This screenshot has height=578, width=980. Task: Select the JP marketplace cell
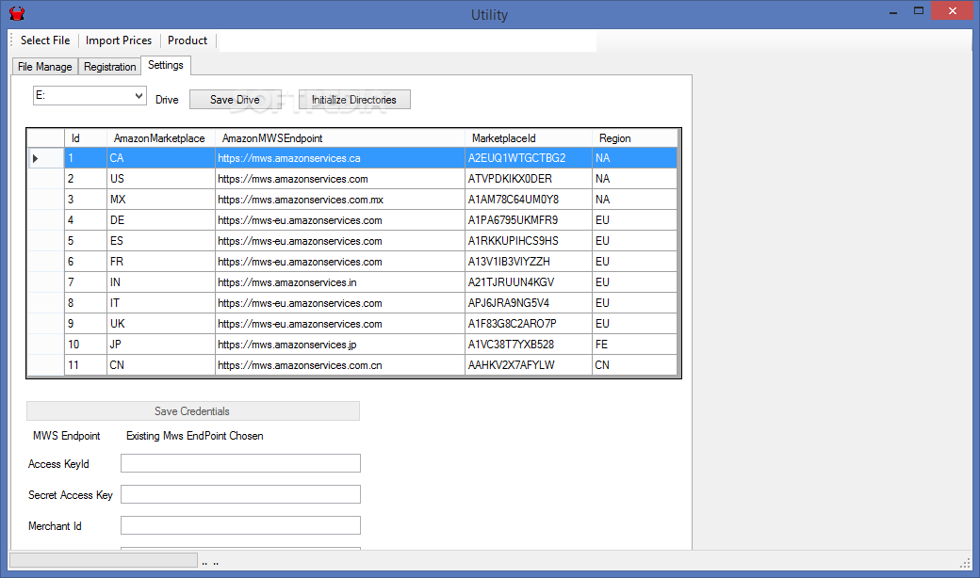160,344
